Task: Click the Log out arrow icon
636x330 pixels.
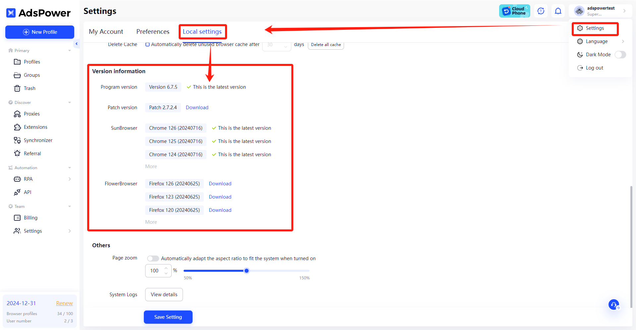Action: (x=580, y=68)
